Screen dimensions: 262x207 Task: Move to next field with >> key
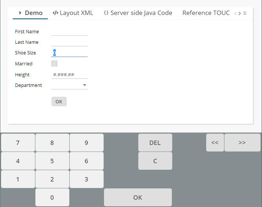(242, 142)
